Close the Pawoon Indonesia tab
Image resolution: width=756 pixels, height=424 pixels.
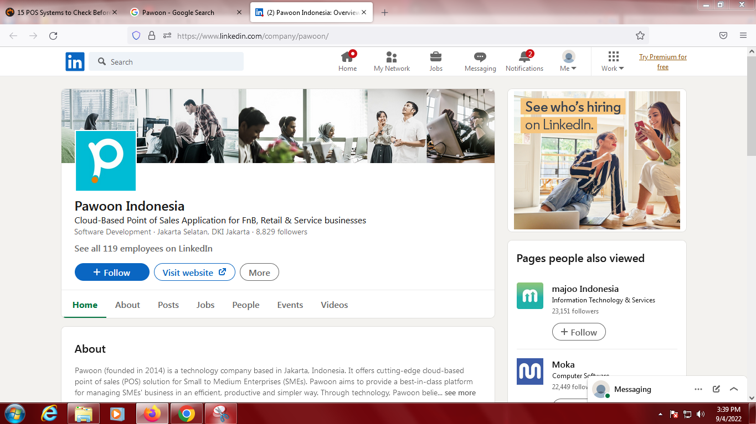click(364, 12)
